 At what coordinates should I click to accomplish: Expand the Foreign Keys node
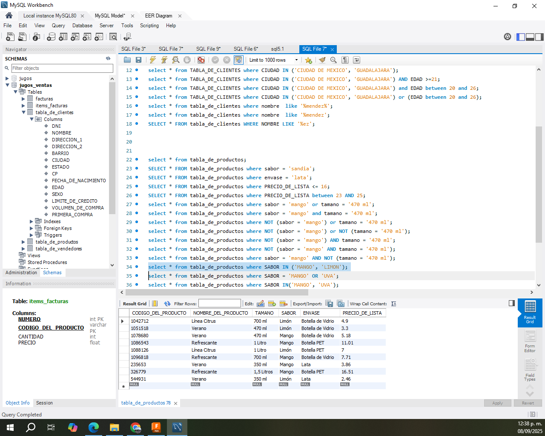[x=32, y=228]
